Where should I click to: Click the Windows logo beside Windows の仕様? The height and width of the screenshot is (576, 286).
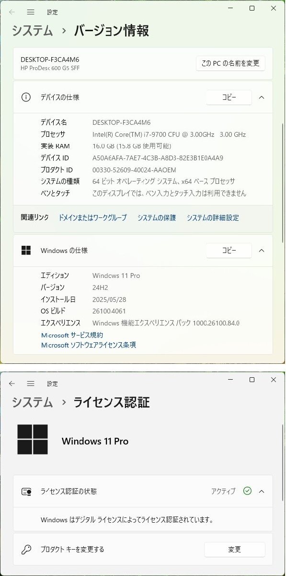[26, 251]
